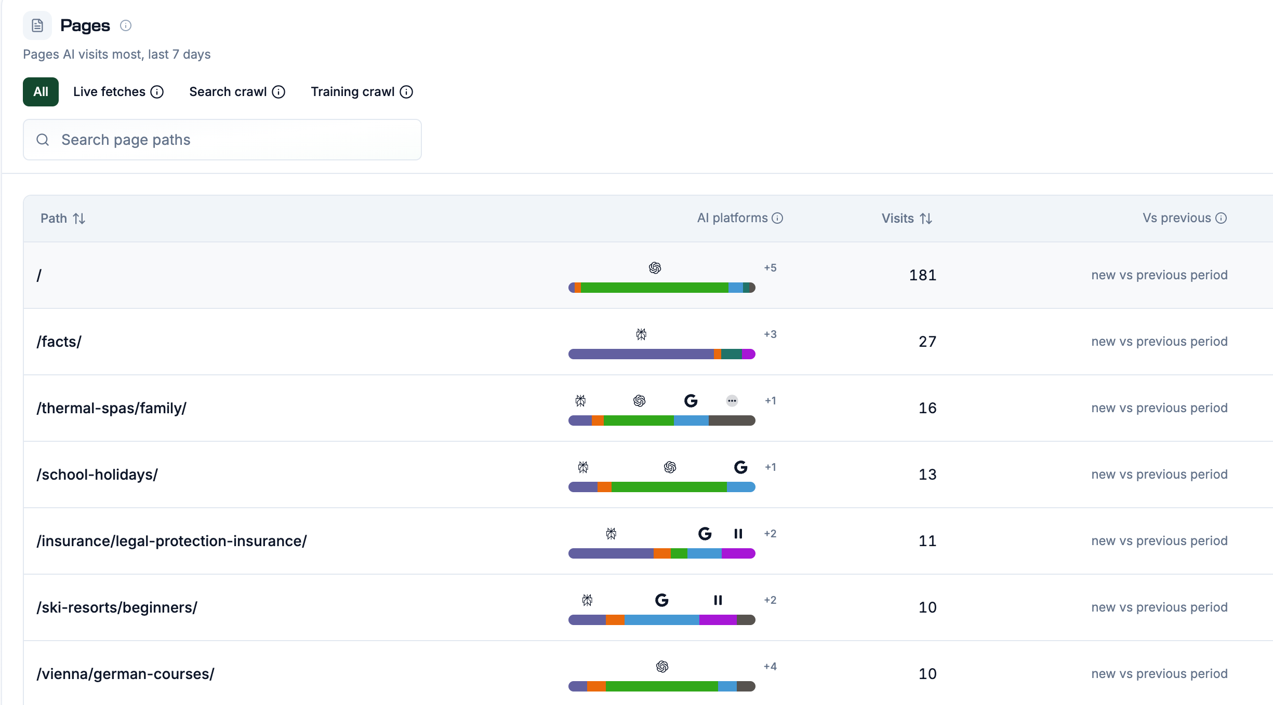Click the OpenAI icon in /school-holidays/ row
The image size is (1273, 705).
[670, 467]
